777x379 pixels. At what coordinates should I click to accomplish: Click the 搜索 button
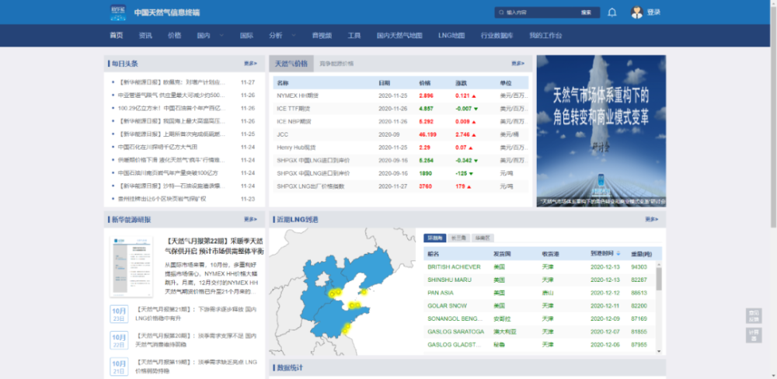tap(586, 12)
